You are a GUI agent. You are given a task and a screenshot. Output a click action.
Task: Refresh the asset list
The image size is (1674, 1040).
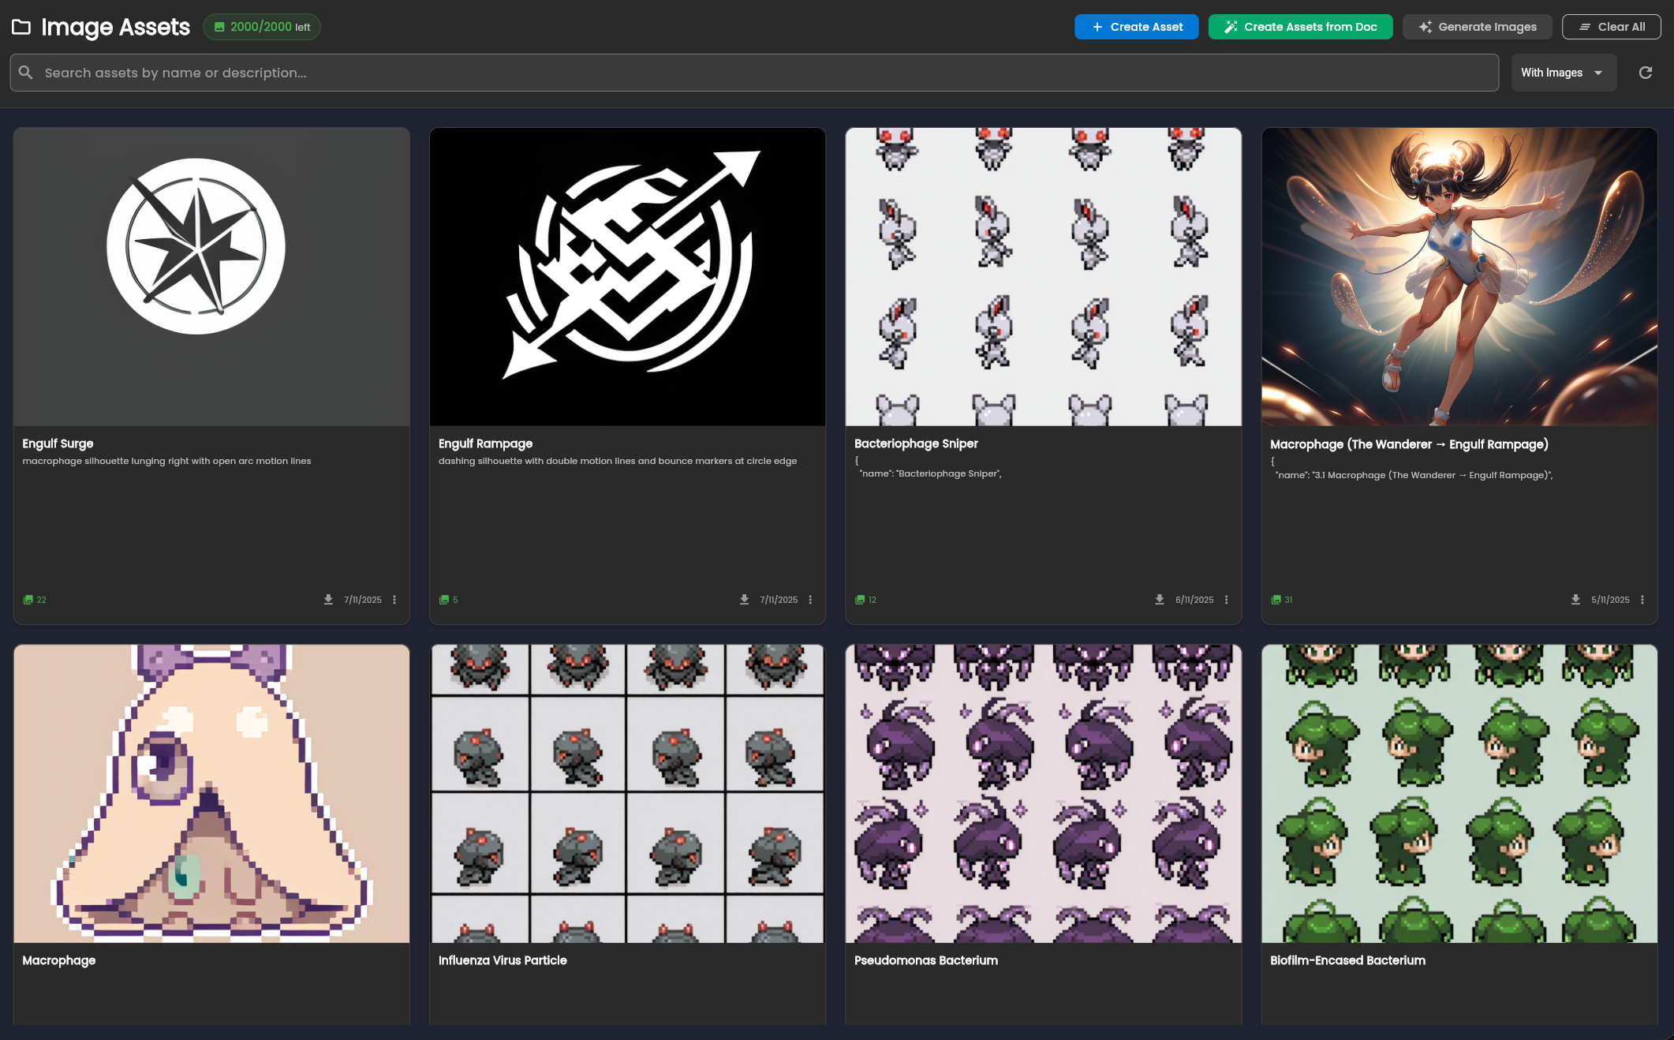(x=1646, y=72)
